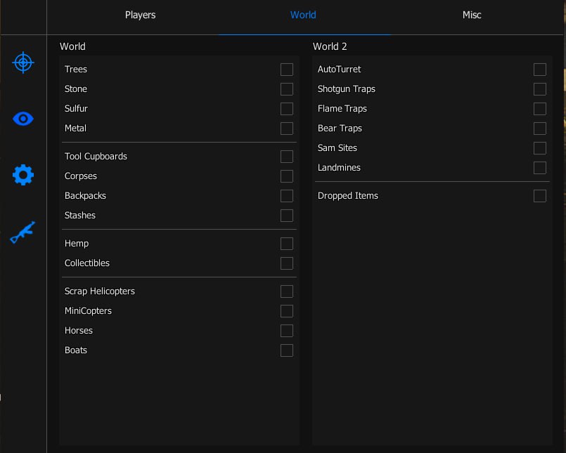The width and height of the screenshot is (566, 453).
Task: Enable the Boats checkbox
Action: point(287,350)
